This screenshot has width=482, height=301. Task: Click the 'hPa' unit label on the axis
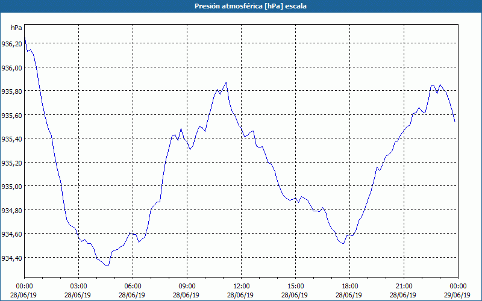coord(16,28)
